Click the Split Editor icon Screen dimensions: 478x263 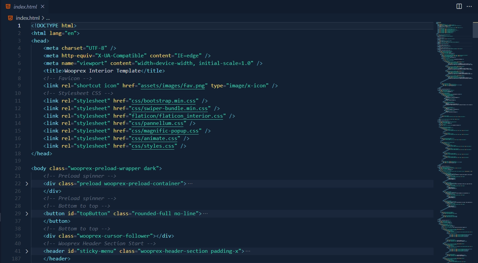coord(459,6)
